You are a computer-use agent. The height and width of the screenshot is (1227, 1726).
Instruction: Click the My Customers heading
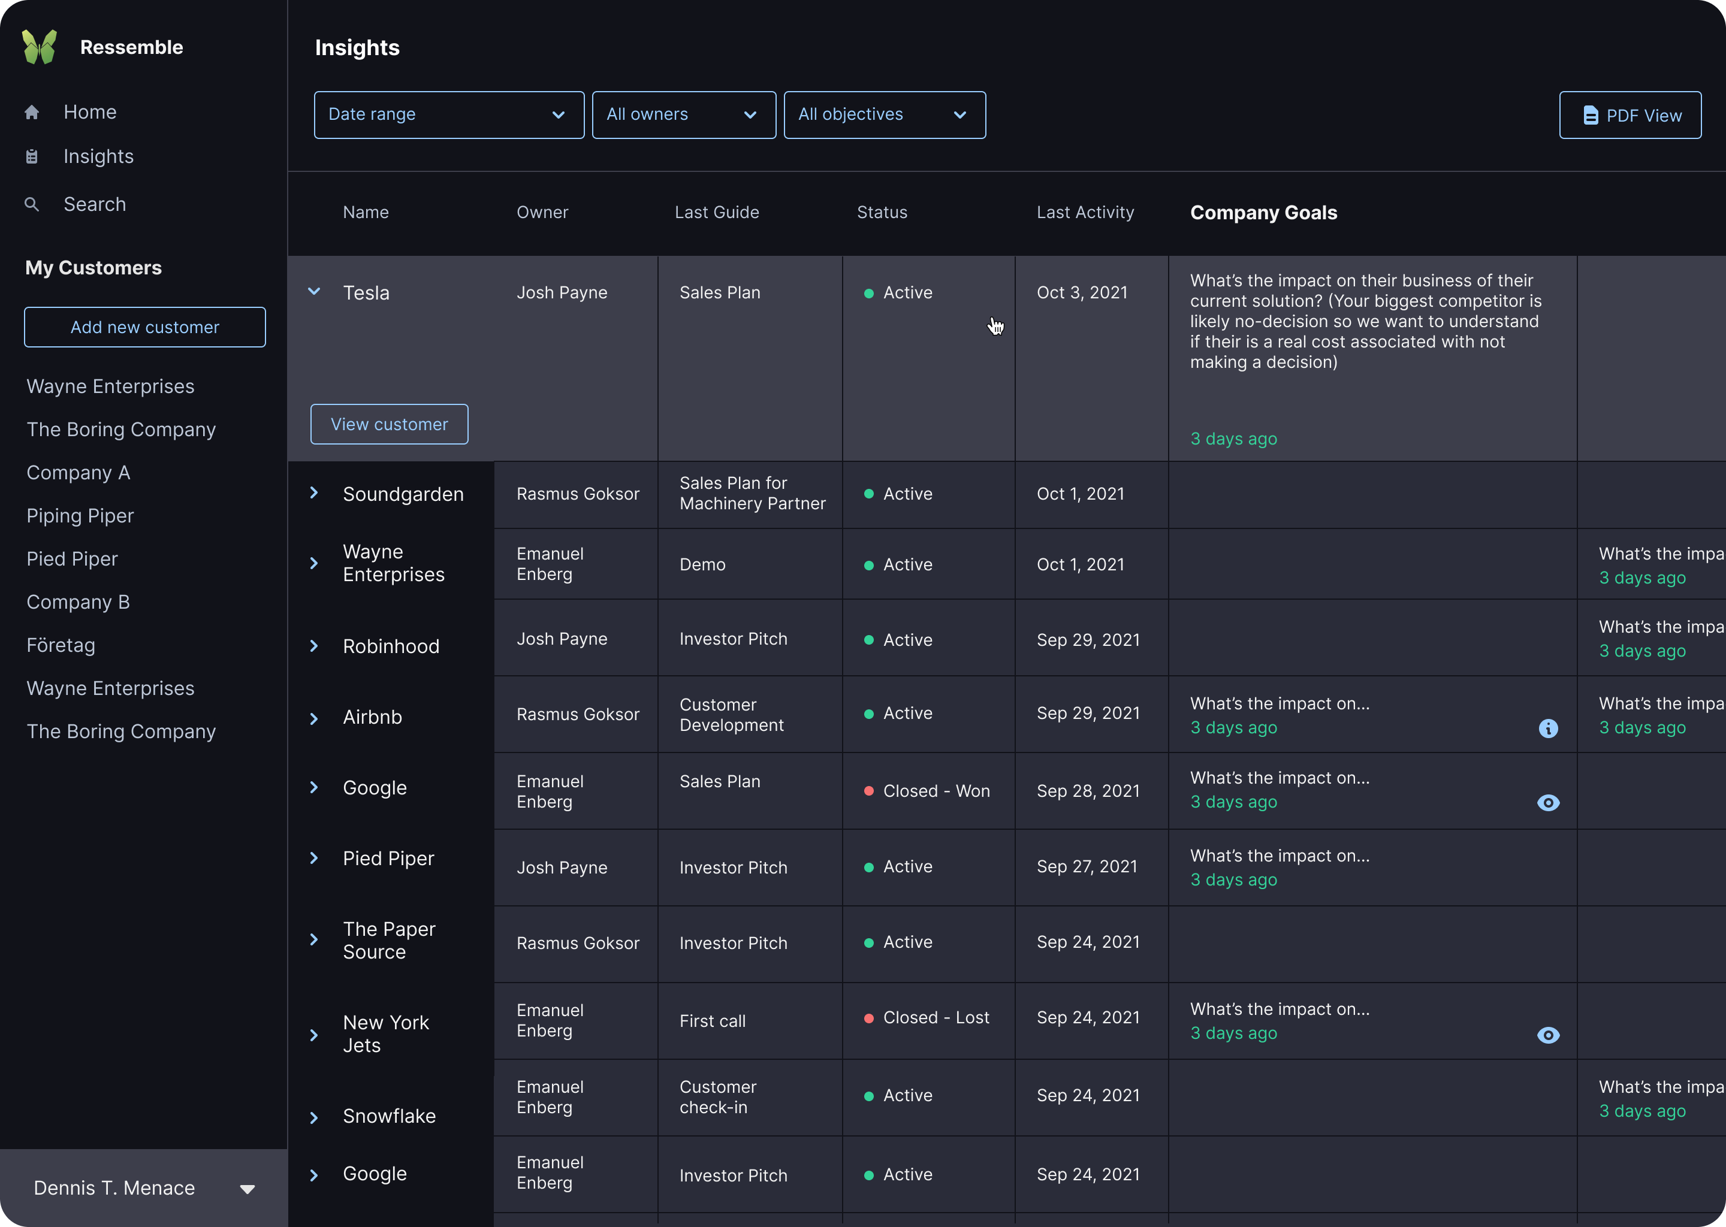pyautogui.click(x=93, y=267)
